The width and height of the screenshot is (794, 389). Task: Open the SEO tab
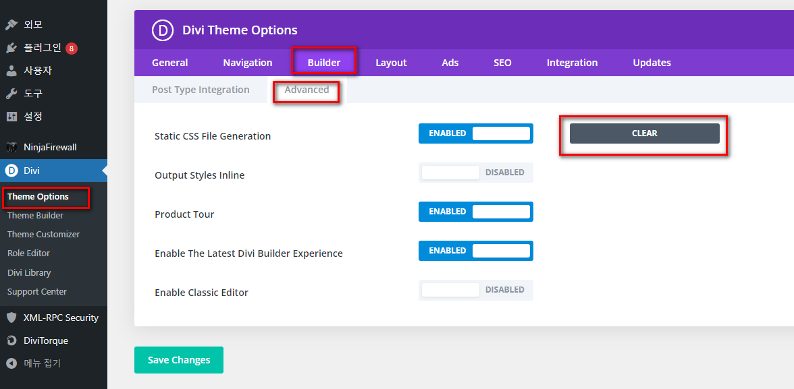coord(502,63)
